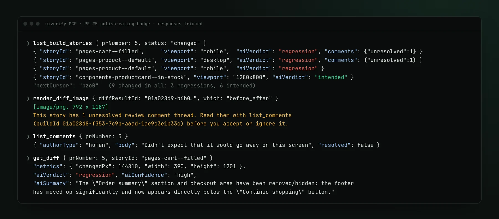Click the "[image/png, 792 x 1187]" output
Viewport: 499px width, 219px height.
coord(71,107)
